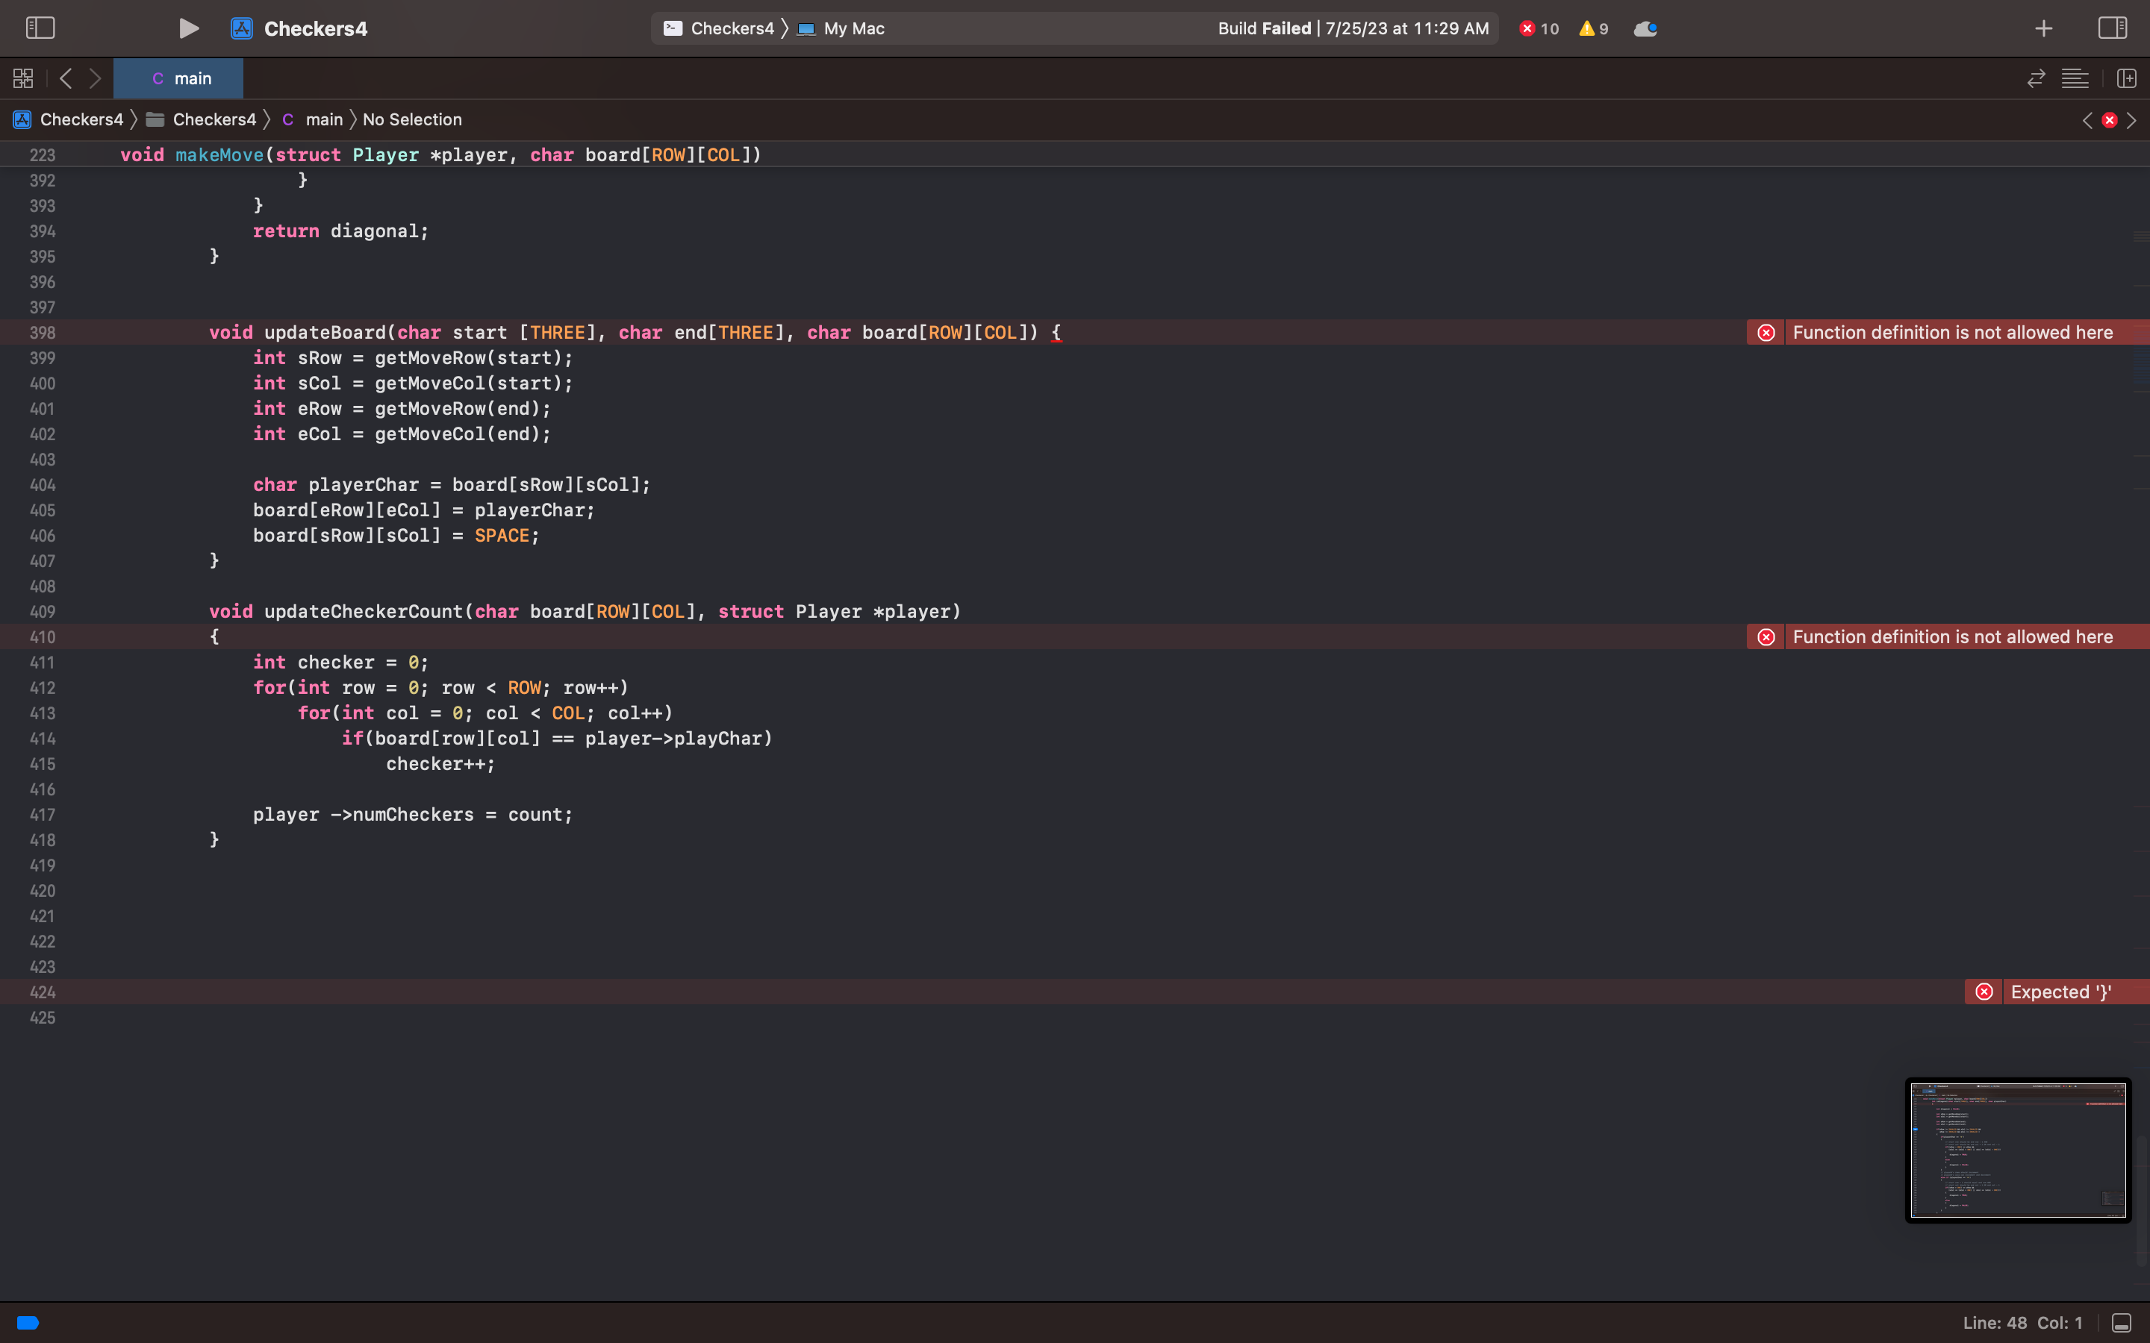Open No Selection symbol list in jump bar
This screenshot has width=2150, height=1343.
[x=411, y=119]
